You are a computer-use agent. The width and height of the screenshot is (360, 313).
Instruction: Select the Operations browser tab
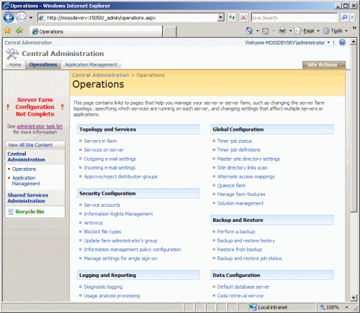click(96, 32)
